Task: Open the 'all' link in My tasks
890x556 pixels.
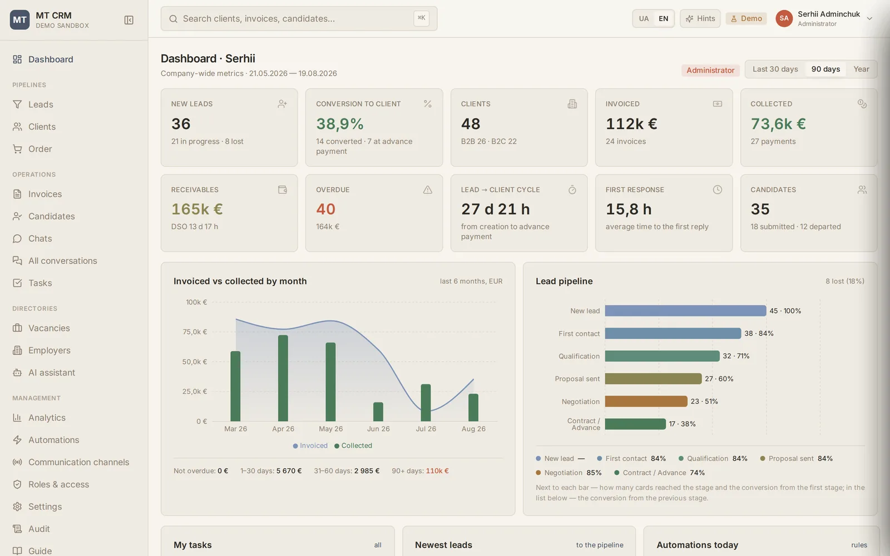Action: (378, 545)
